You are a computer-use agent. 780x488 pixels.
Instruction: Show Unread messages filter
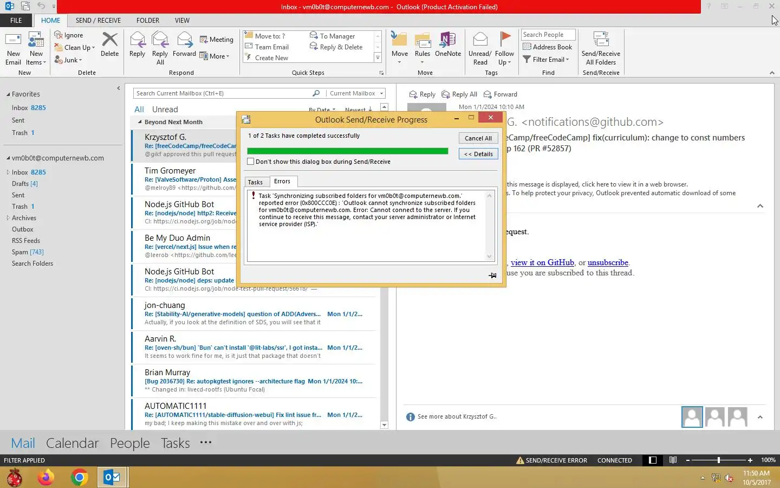(165, 110)
